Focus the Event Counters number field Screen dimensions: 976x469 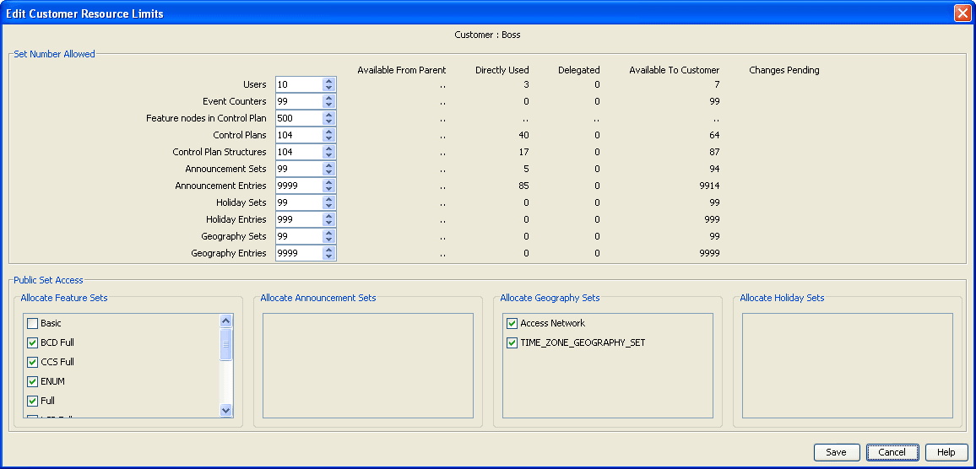pos(300,101)
